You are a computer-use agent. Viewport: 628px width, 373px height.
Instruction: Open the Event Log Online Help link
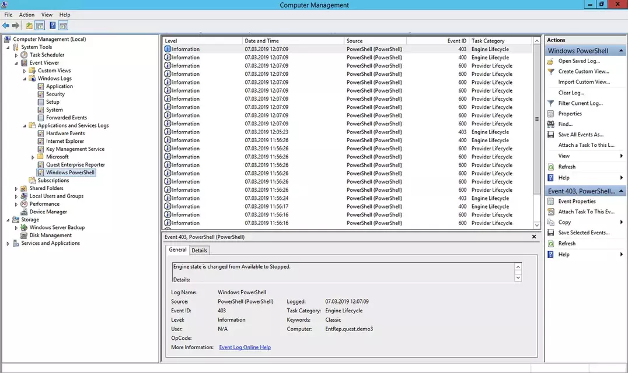pyautogui.click(x=245, y=347)
